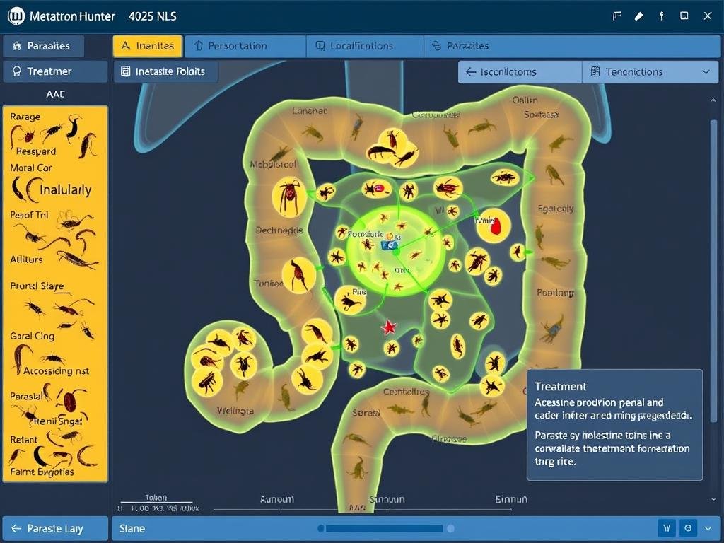Expand the chevron in bottom right bar

709,527
